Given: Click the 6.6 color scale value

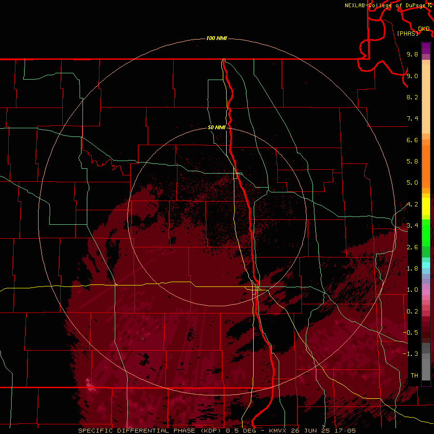Looking at the screenshot, I should click(412, 140).
